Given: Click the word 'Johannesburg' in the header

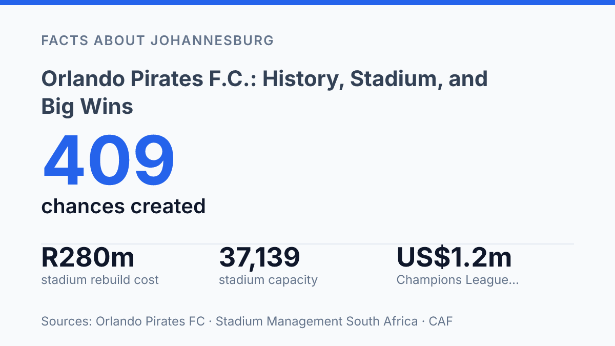Looking at the screenshot, I should click(x=212, y=40).
